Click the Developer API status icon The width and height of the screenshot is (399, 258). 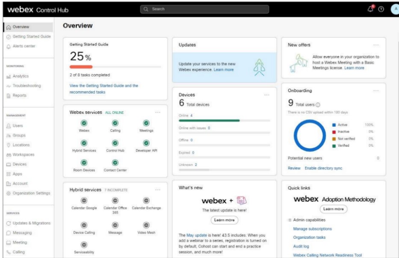tap(146, 143)
